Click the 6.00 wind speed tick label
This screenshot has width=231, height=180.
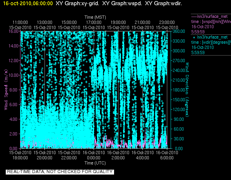(14, 105)
